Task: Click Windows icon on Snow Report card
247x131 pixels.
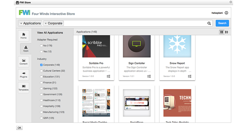Action: click(x=190, y=76)
